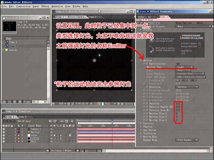
Task: Toggle visibility eye of lizi layer
Action: [4, 138]
